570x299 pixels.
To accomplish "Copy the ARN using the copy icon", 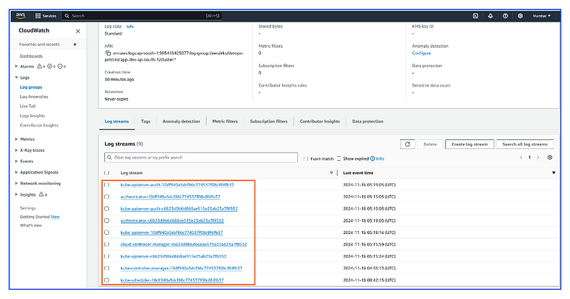I will pos(108,53).
